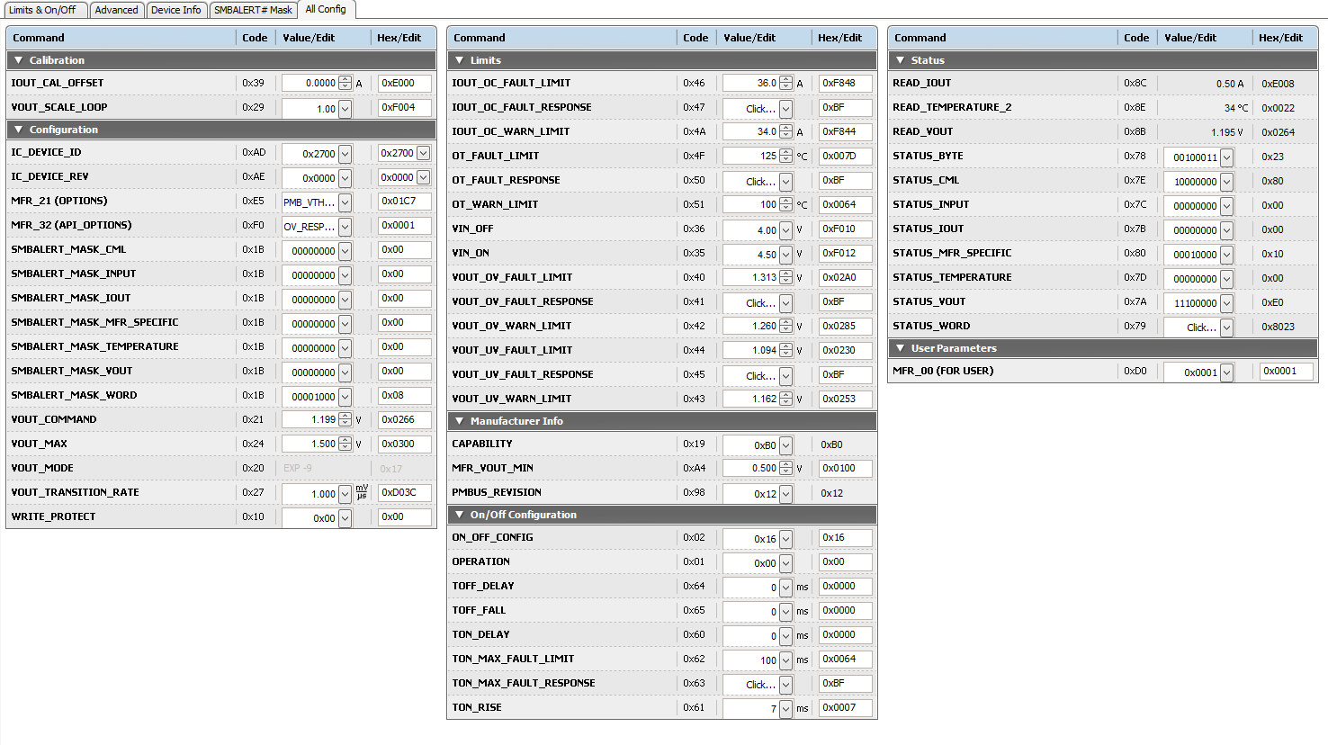This screenshot has height=745, width=1328.
Task: Click the VOUT_COMMAND value stepper
Action: (x=345, y=419)
